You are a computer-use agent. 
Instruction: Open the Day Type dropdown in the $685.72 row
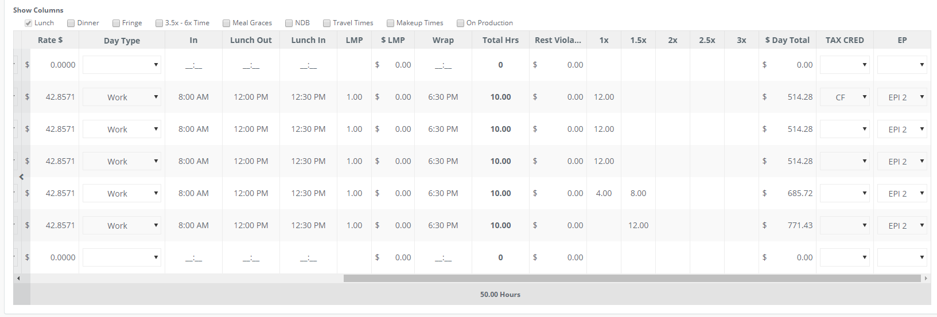pos(122,193)
